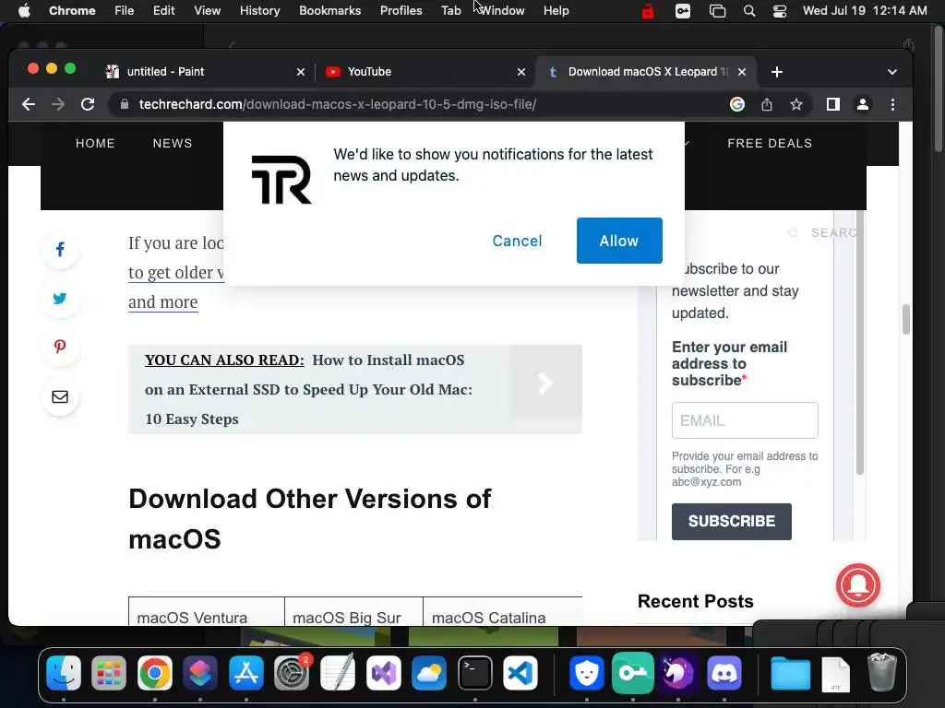Image resolution: width=945 pixels, height=708 pixels.
Task: Expand the You Can Also Read arrow
Action: coord(545,383)
